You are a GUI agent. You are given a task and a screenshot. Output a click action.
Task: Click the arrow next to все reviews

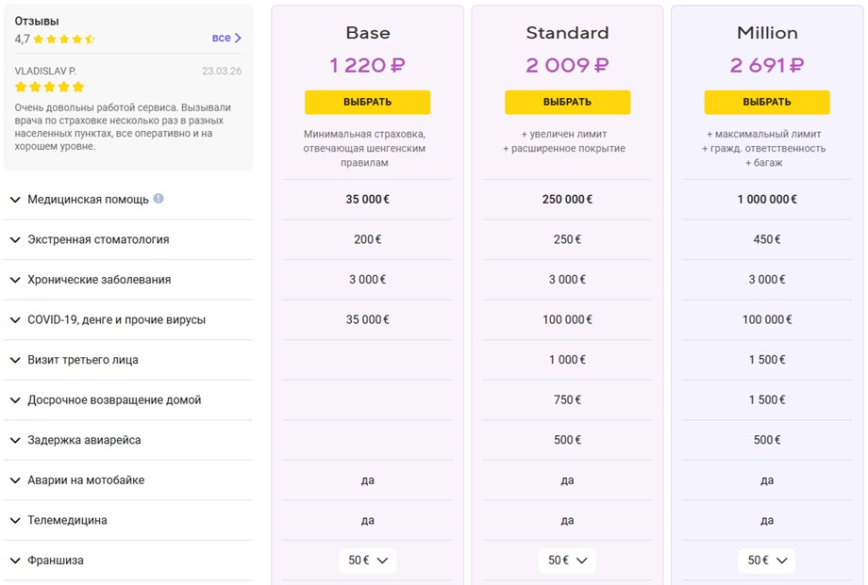click(238, 38)
